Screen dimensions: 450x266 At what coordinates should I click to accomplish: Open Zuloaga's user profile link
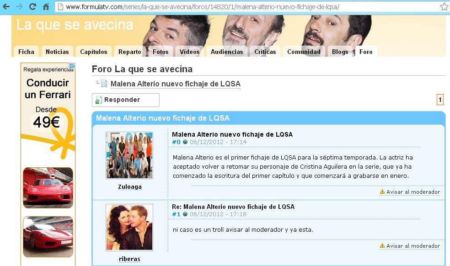pyautogui.click(x=130, y=187)
